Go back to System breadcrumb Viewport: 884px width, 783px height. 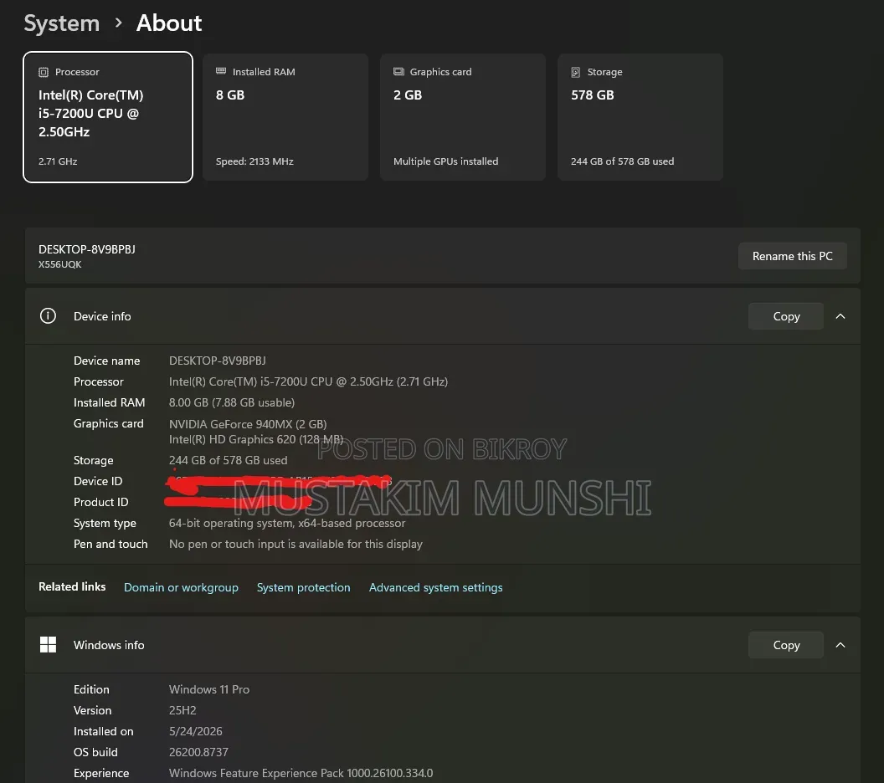point(61,23)
